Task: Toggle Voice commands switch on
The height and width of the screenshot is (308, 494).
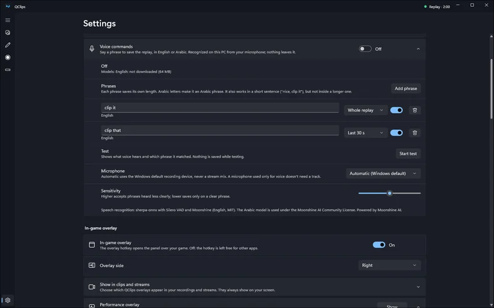Action: [365, 49]
